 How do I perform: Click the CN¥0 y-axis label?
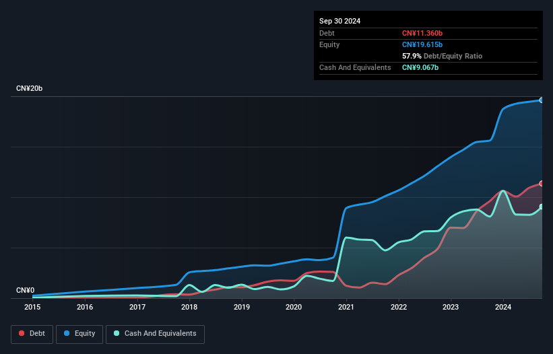point(26,290)
